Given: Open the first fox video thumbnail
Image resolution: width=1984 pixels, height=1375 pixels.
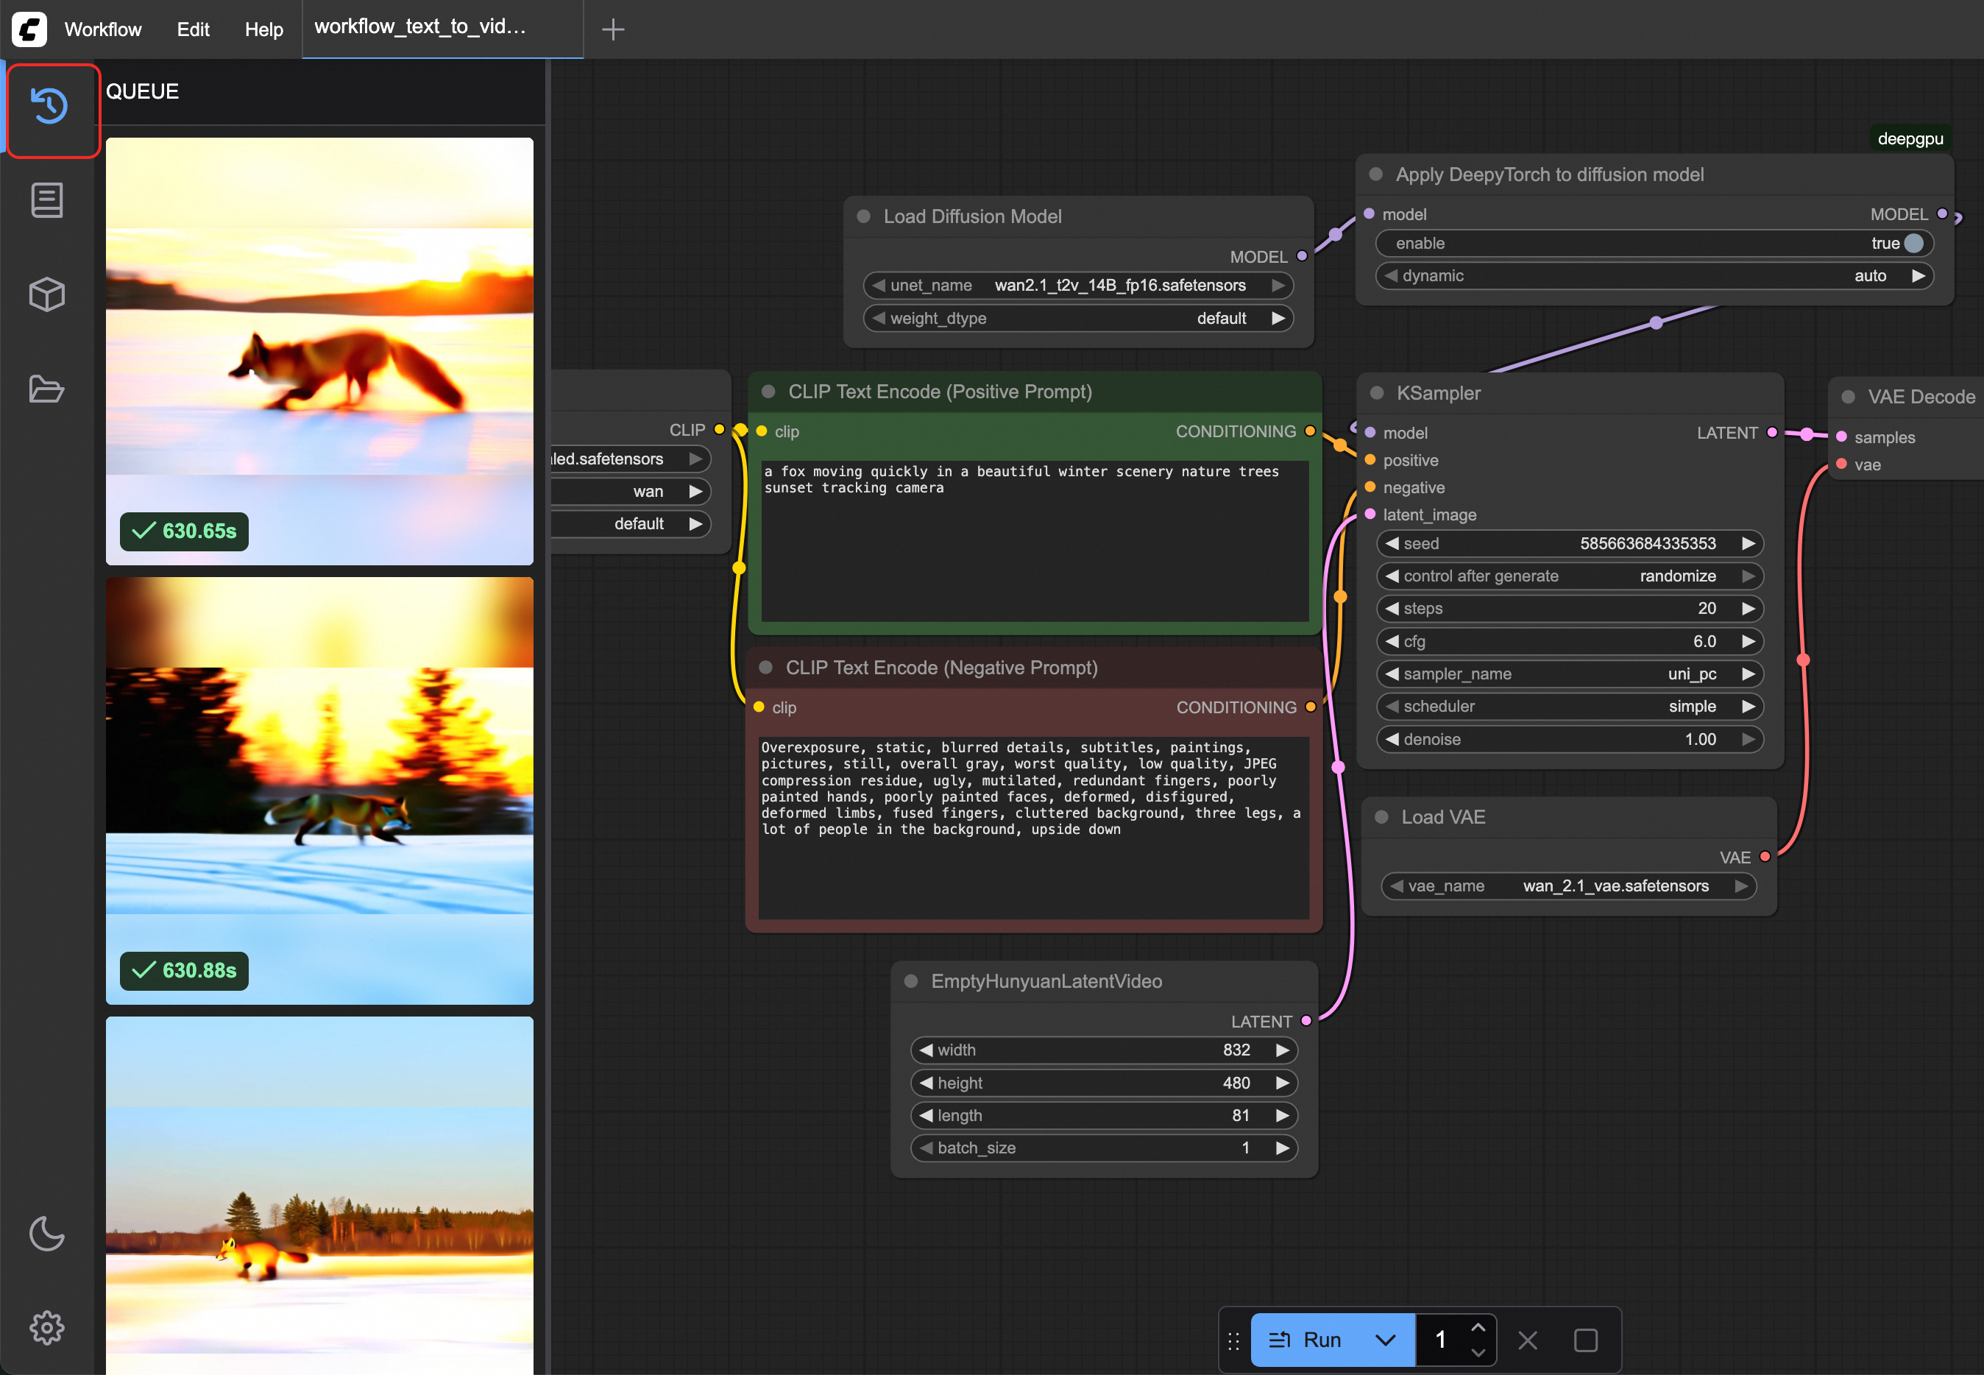Looking at the screenshot, I should [x=319, y=350].
